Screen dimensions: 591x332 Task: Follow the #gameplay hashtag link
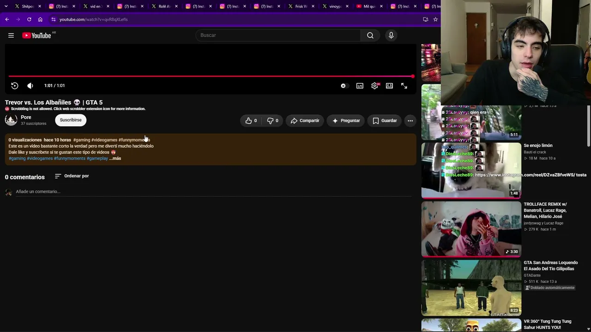pos(97,158)
